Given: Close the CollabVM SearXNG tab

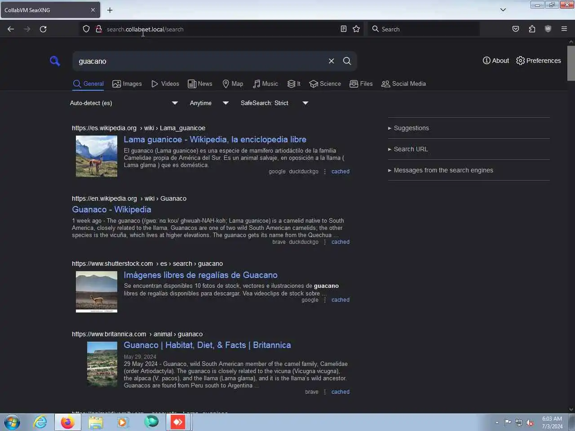Looking at the screenshot, I should click(x=93, y=10).
